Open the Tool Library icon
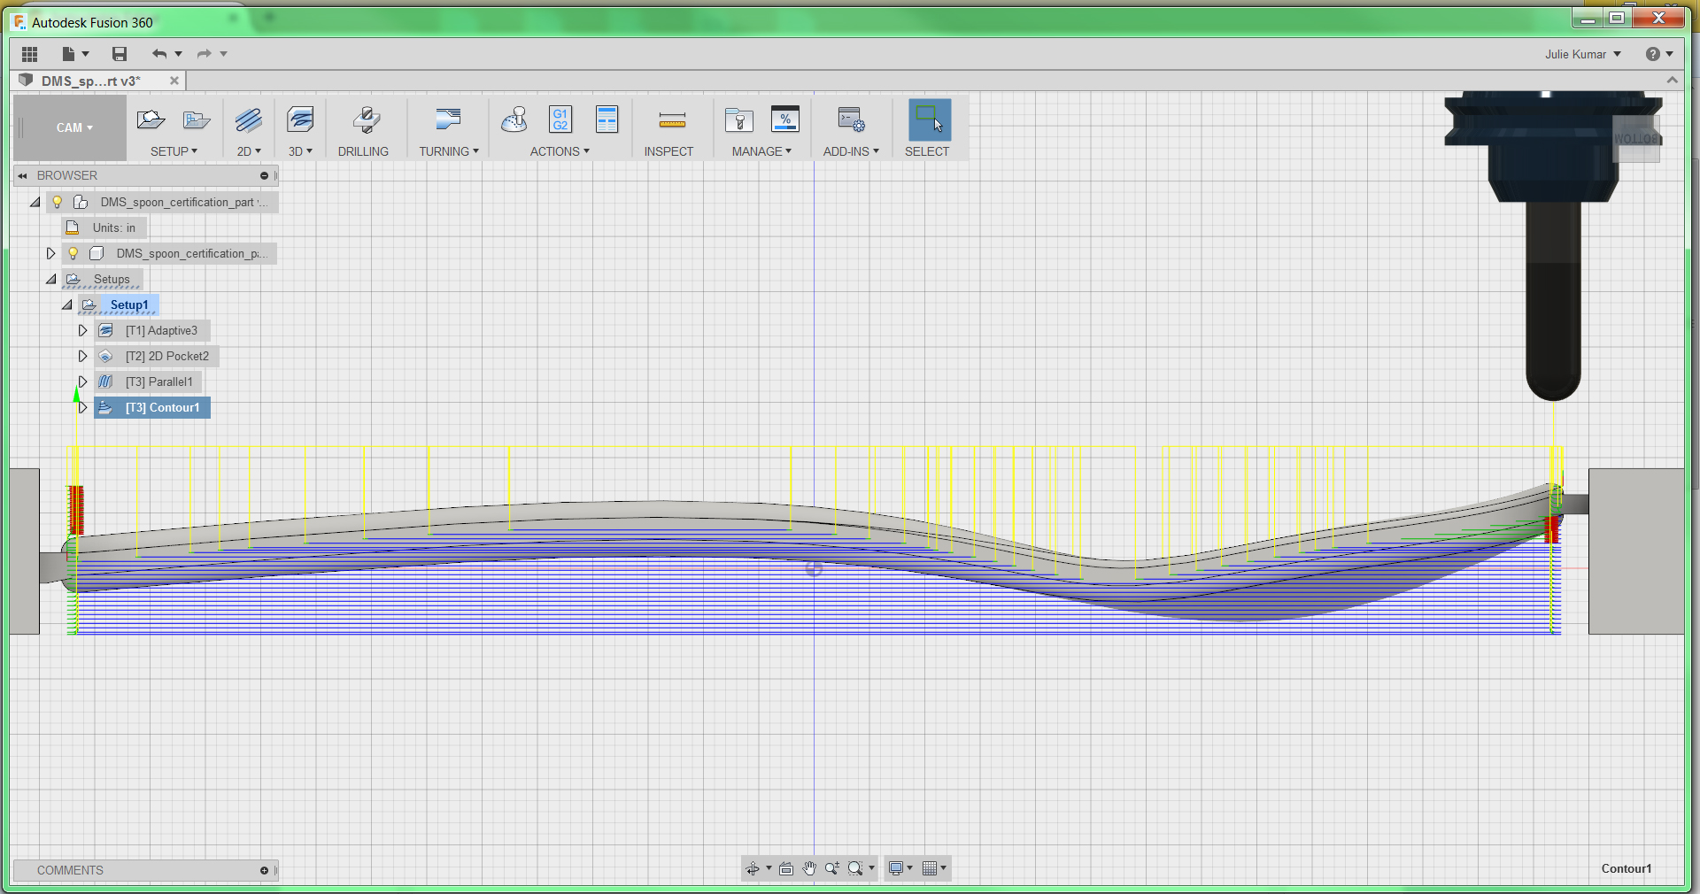This screenshot has width=1700, height=894. click(x=738, y=119)
